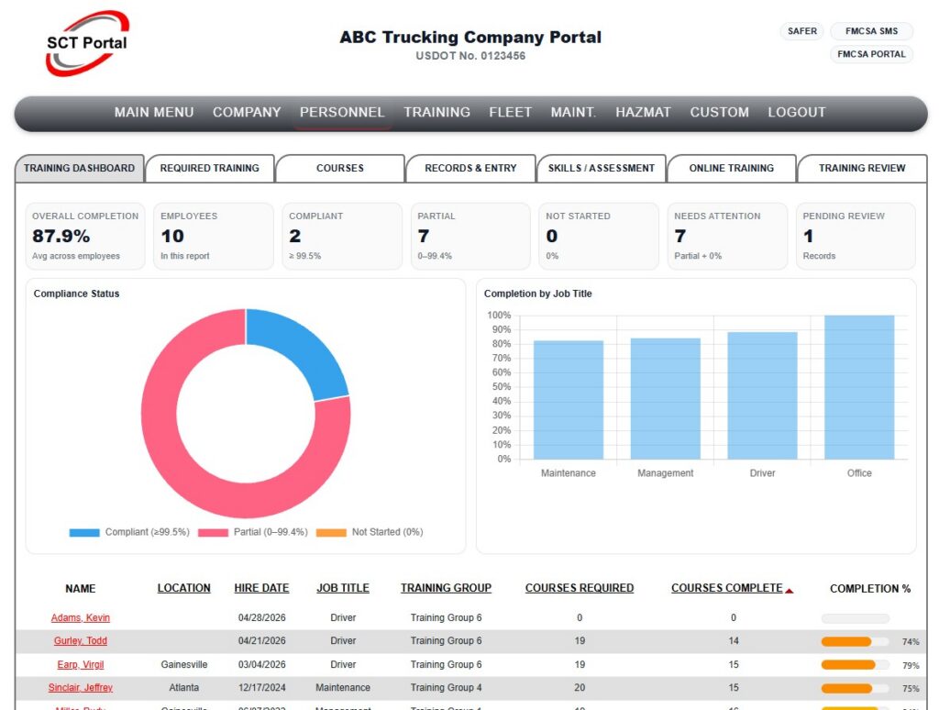Click the 'Training Group 4' cell
Viewport: 939px width, 710px height.
click(x=447, y=688)
